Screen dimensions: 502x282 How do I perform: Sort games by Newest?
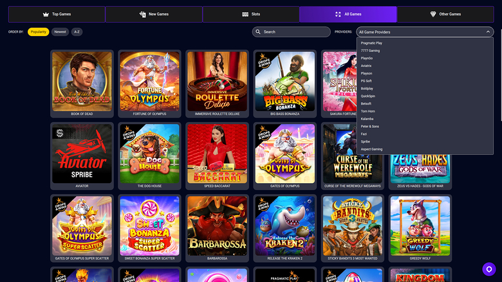click(x=60, y=32)
